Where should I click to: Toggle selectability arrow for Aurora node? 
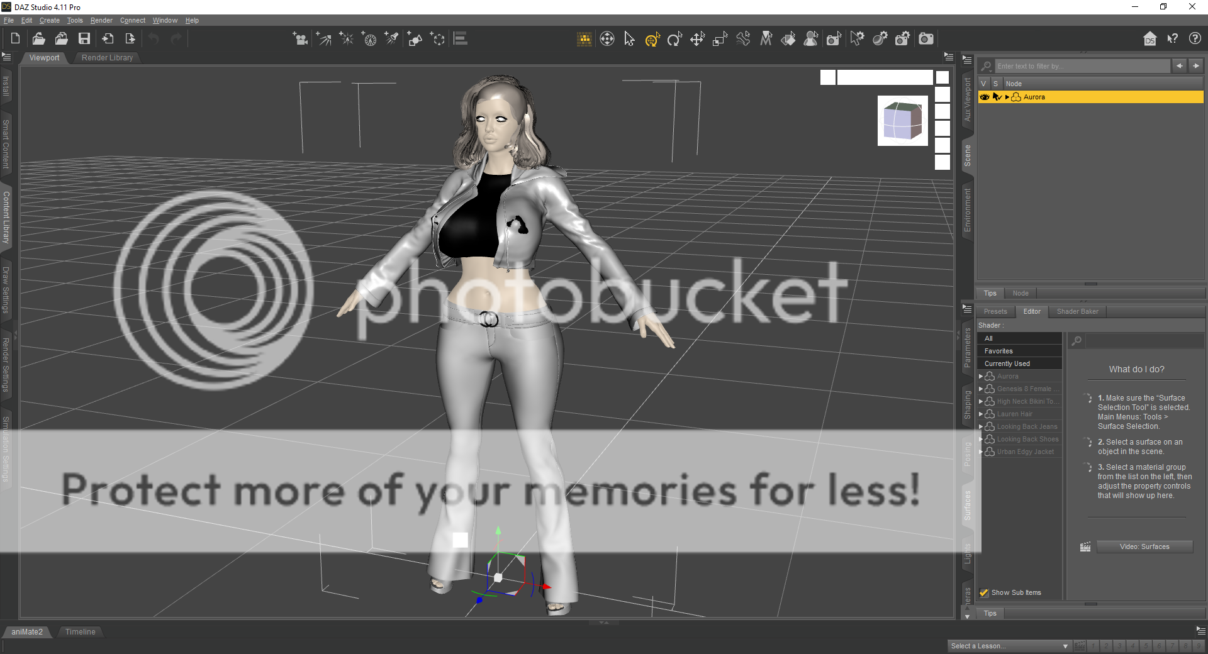[997, 97]
